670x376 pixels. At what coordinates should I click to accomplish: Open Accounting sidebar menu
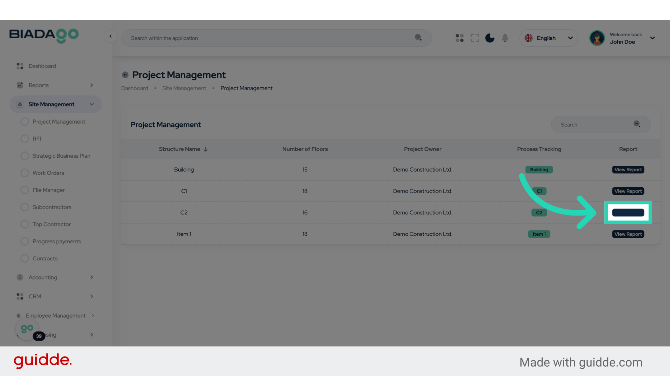tap(43, 277)
